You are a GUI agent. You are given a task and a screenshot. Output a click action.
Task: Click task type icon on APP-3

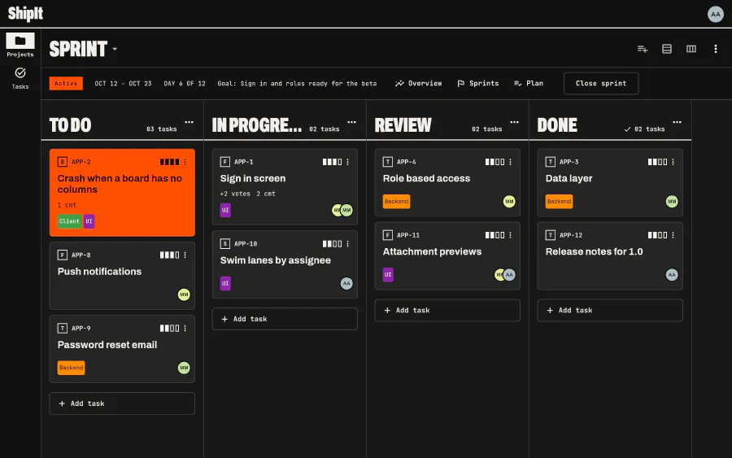[551, 162]
